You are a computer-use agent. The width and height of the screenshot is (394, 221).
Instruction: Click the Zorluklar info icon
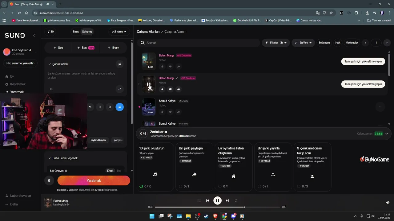click(x=166, y=132)
